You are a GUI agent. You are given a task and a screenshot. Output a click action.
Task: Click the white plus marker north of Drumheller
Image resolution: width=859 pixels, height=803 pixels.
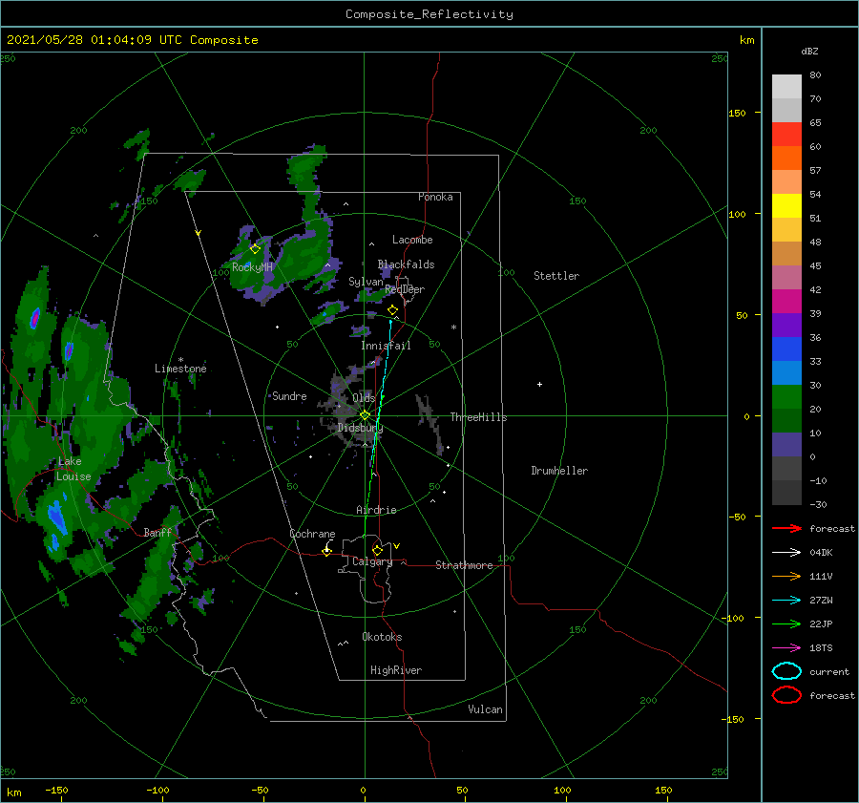[x=539, y=384]
